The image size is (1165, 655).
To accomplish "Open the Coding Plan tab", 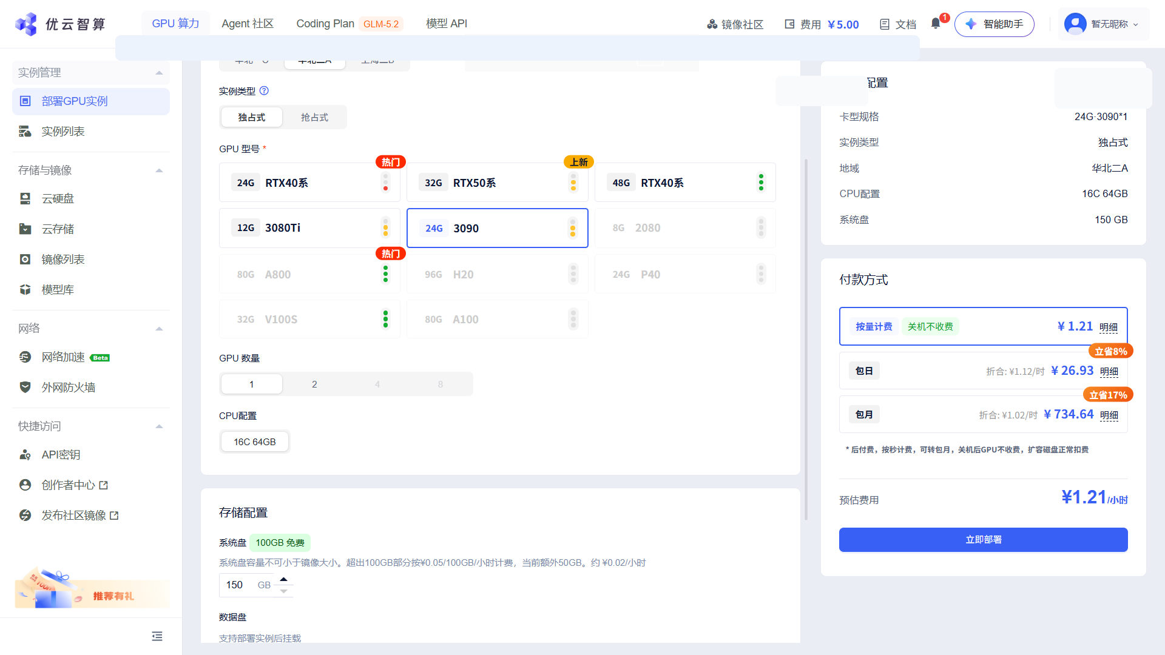I will pyautogui.click(x=349, y=24).
